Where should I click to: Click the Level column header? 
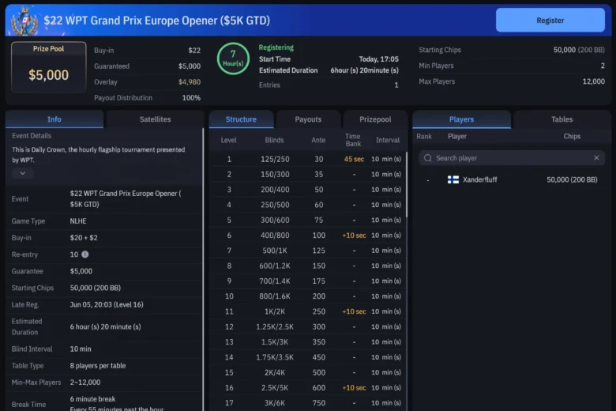tap(229, 140)
